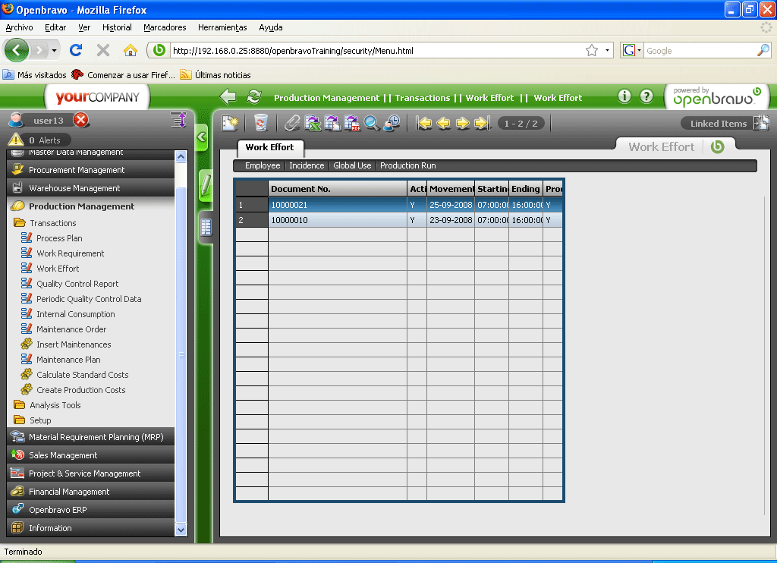
Task: Expand the Sales Management menu section
Action: 63,455
